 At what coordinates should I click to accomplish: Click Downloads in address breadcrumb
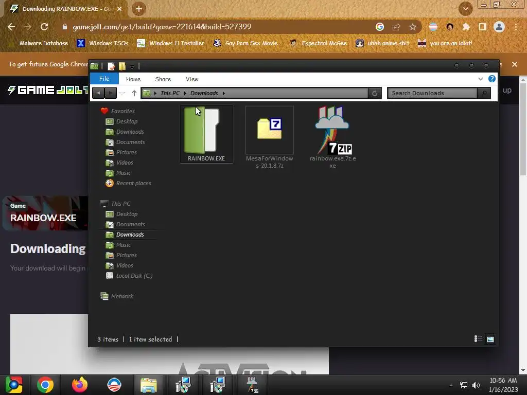204,93
